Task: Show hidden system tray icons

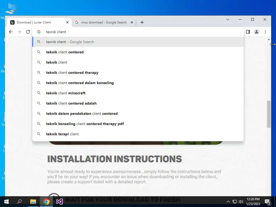Action: click(x=228, y=202)
